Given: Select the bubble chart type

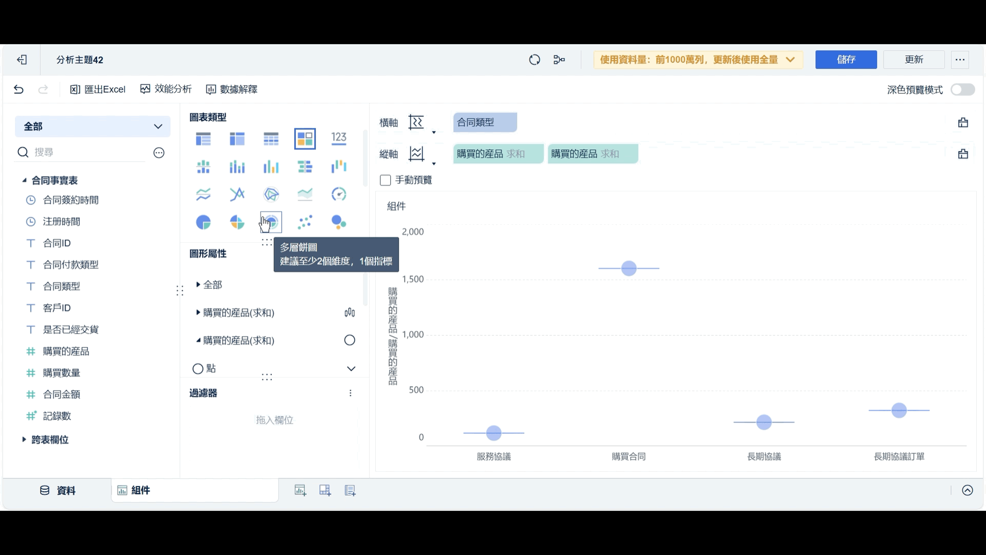Looking at the screenshot, I should 339,222.
